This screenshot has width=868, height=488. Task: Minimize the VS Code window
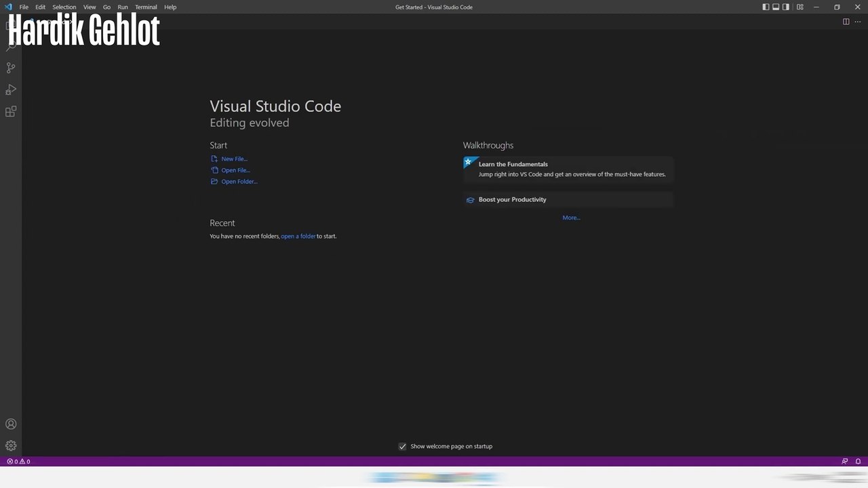click(x=817, y=7)
